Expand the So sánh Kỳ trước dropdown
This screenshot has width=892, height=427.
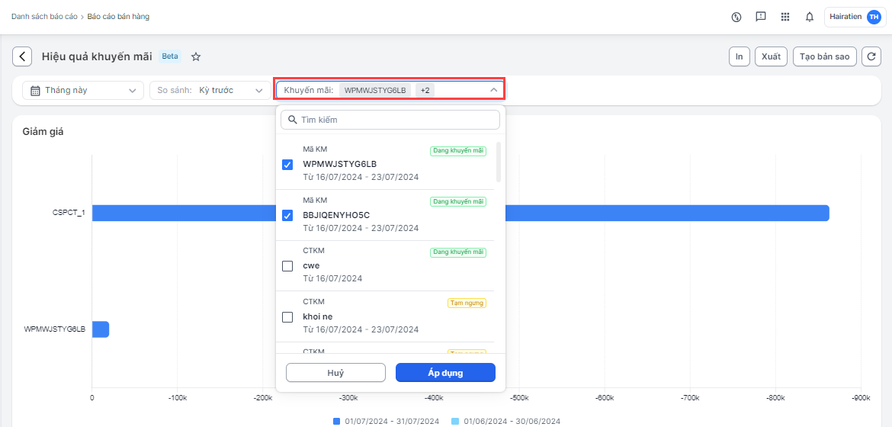coord(209,90)
